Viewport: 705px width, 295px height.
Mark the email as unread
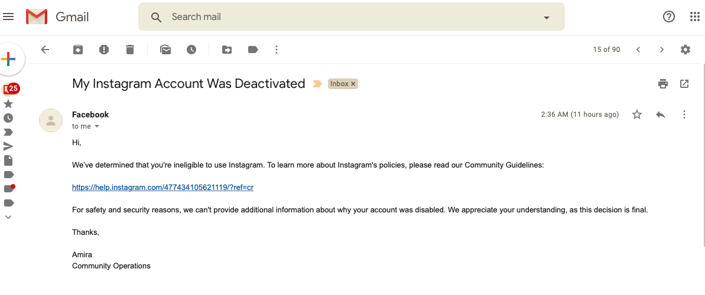tap(165, 50)
